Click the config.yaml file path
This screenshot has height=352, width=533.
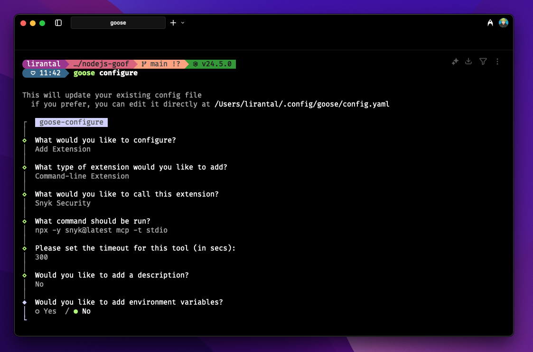click(x=302, y=104)
